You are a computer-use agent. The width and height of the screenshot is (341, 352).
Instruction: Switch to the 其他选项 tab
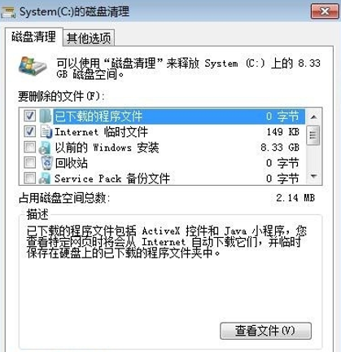tap(89, 37)
